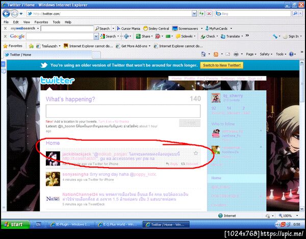The height and width of the screenshot is (239, 306).
Task: Click the mywebsearch Search button
Action: (103, 29)
